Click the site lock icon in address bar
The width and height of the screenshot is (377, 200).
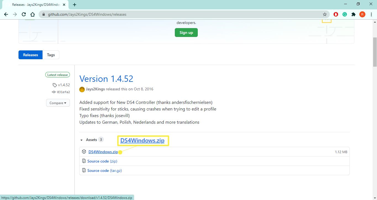click(44, 14)
